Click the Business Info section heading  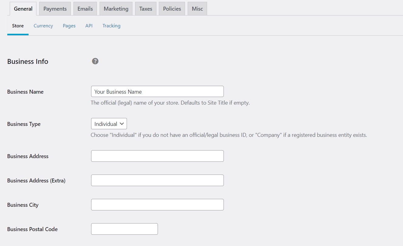click(28, 61)
